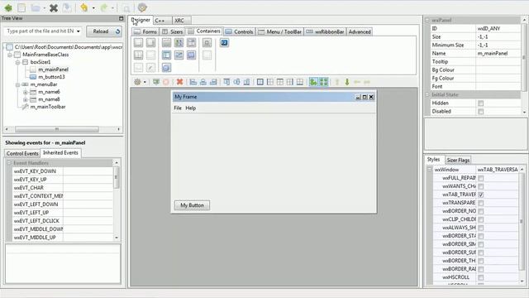Toggle the Hidden checkbox
Viewport: 529px width, 298px height.
(481, 103)
